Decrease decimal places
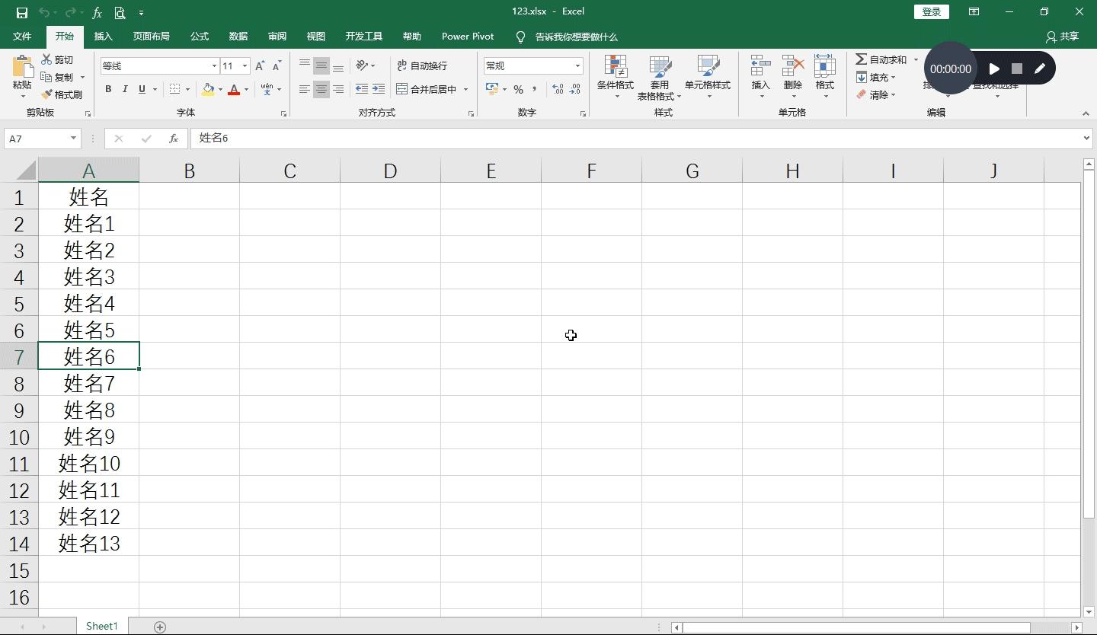This screenshot has width=1097, height=635. point(575,89)
